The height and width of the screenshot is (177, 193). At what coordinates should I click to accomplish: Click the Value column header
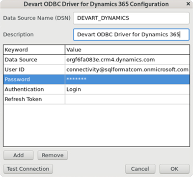pos(127,50)
